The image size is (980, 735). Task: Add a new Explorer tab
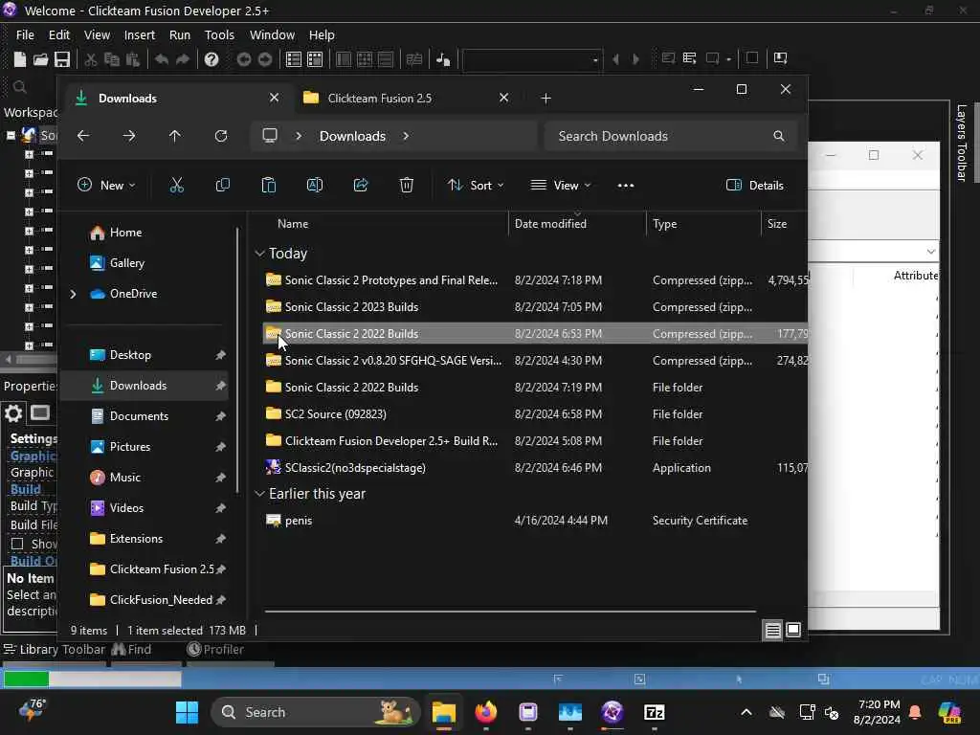(x=546, y=99)
